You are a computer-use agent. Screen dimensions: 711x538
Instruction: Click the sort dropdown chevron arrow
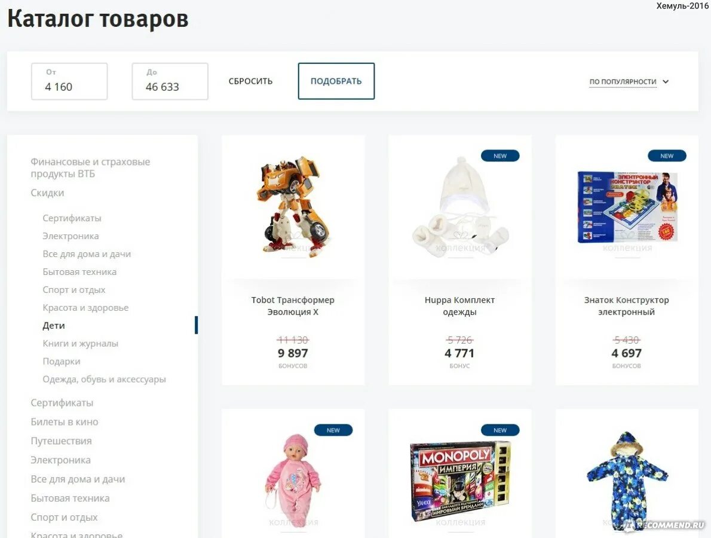pyautogui.click(x=665, y=82)
